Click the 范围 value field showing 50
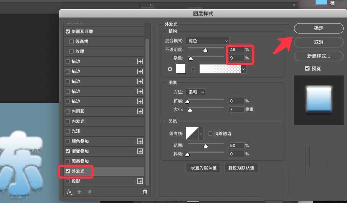The height and width of the screenshot is (203, 347). point(236,145)
